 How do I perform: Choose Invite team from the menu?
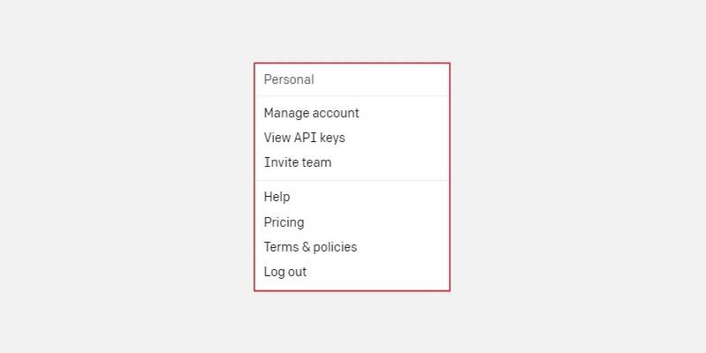298,162
